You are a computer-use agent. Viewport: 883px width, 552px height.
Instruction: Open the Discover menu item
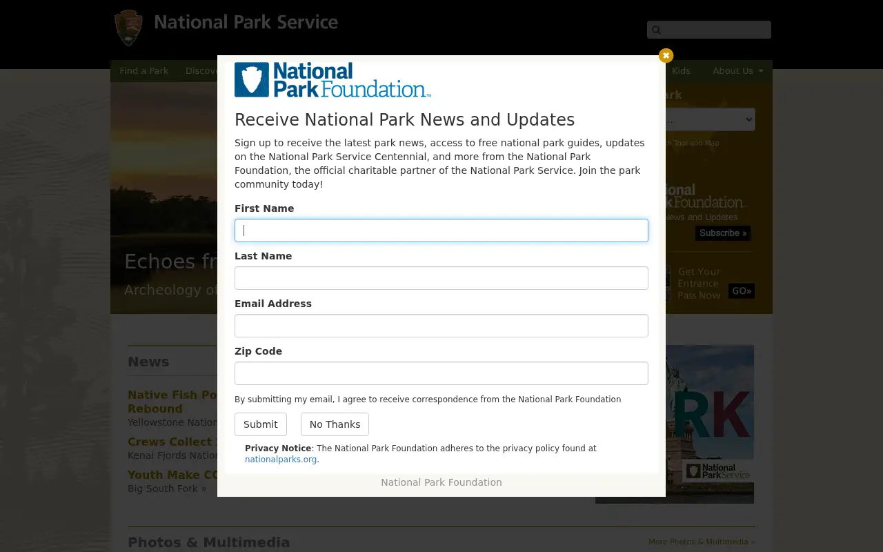(x=201, y=71)
